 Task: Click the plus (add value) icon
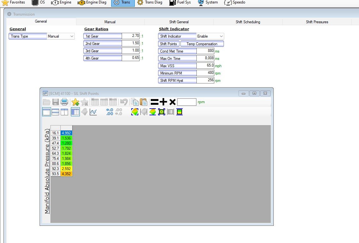(164, 102)
